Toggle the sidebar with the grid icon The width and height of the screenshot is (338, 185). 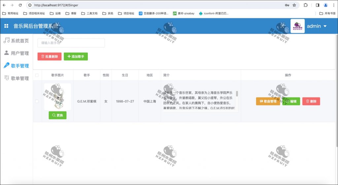pos(6,26)
